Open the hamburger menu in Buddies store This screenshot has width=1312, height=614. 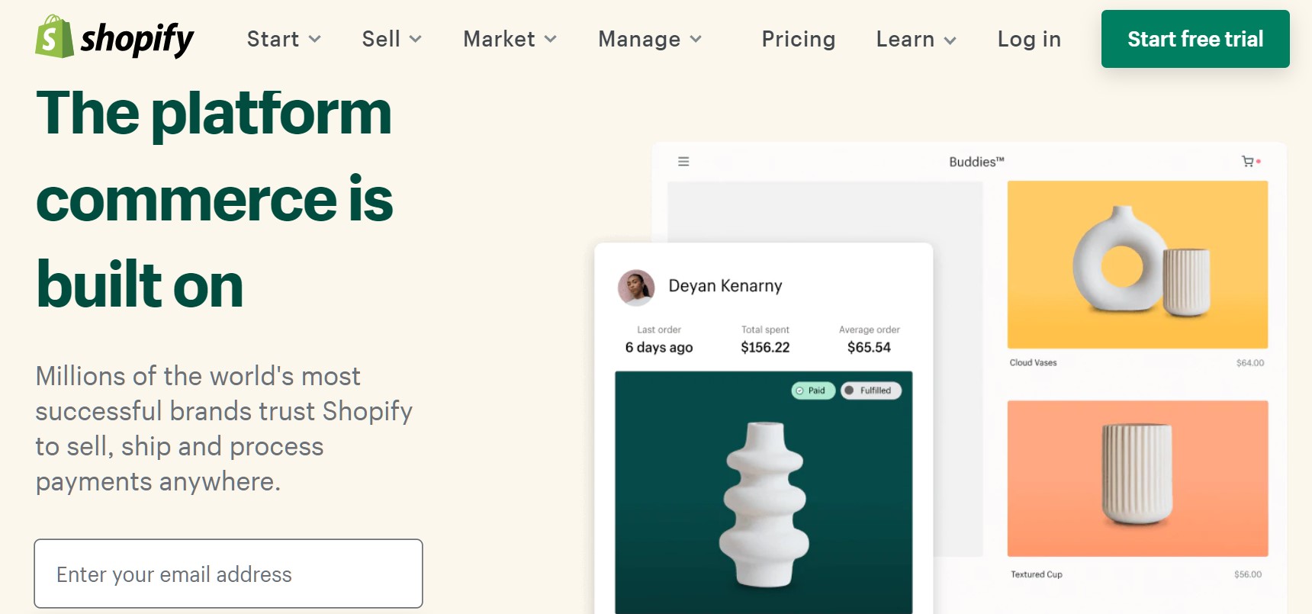tap(683, 162)
